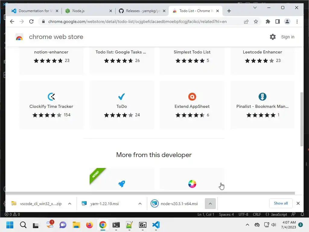Image resolution: width=309 pixels, height=232 pixels.
Task: Open Todo list: Google Tasks extension
Action: pyautogui.click(x=121, y=52)
